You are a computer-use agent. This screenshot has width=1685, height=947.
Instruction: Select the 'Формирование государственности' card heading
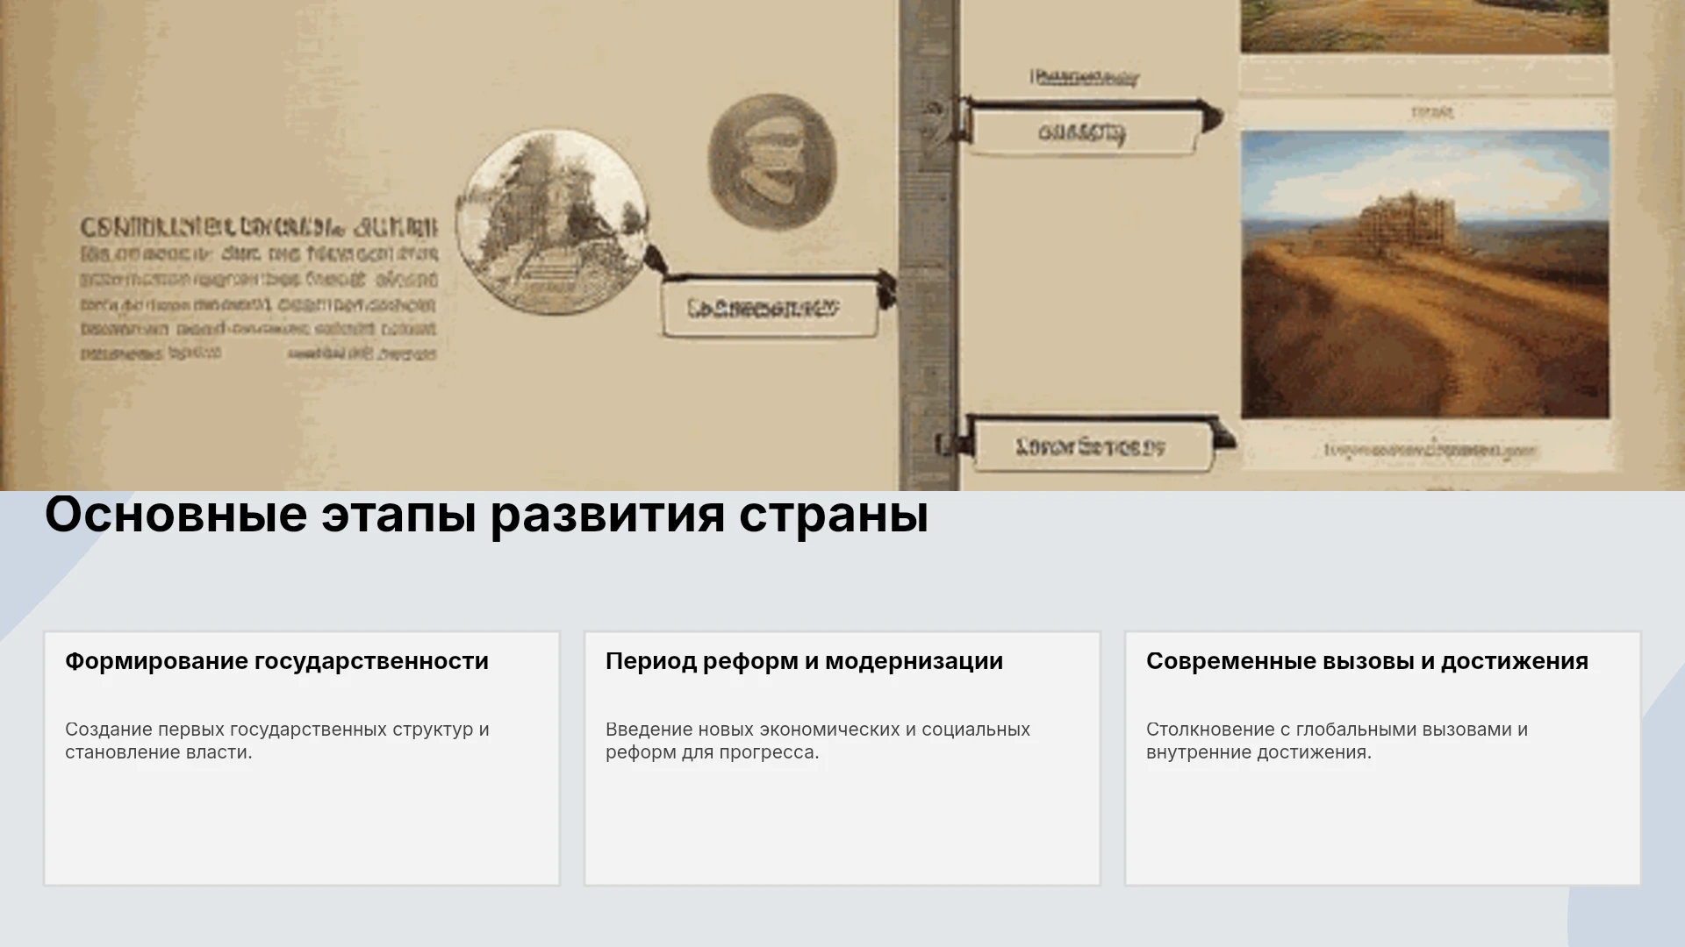276,661
